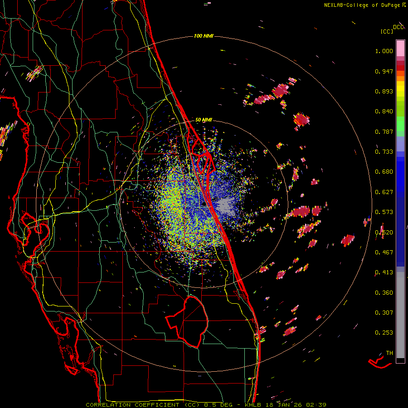Select the 0.627 legend value
The width and height of the screenshot is (408, 408).
(x=384, y=192)
